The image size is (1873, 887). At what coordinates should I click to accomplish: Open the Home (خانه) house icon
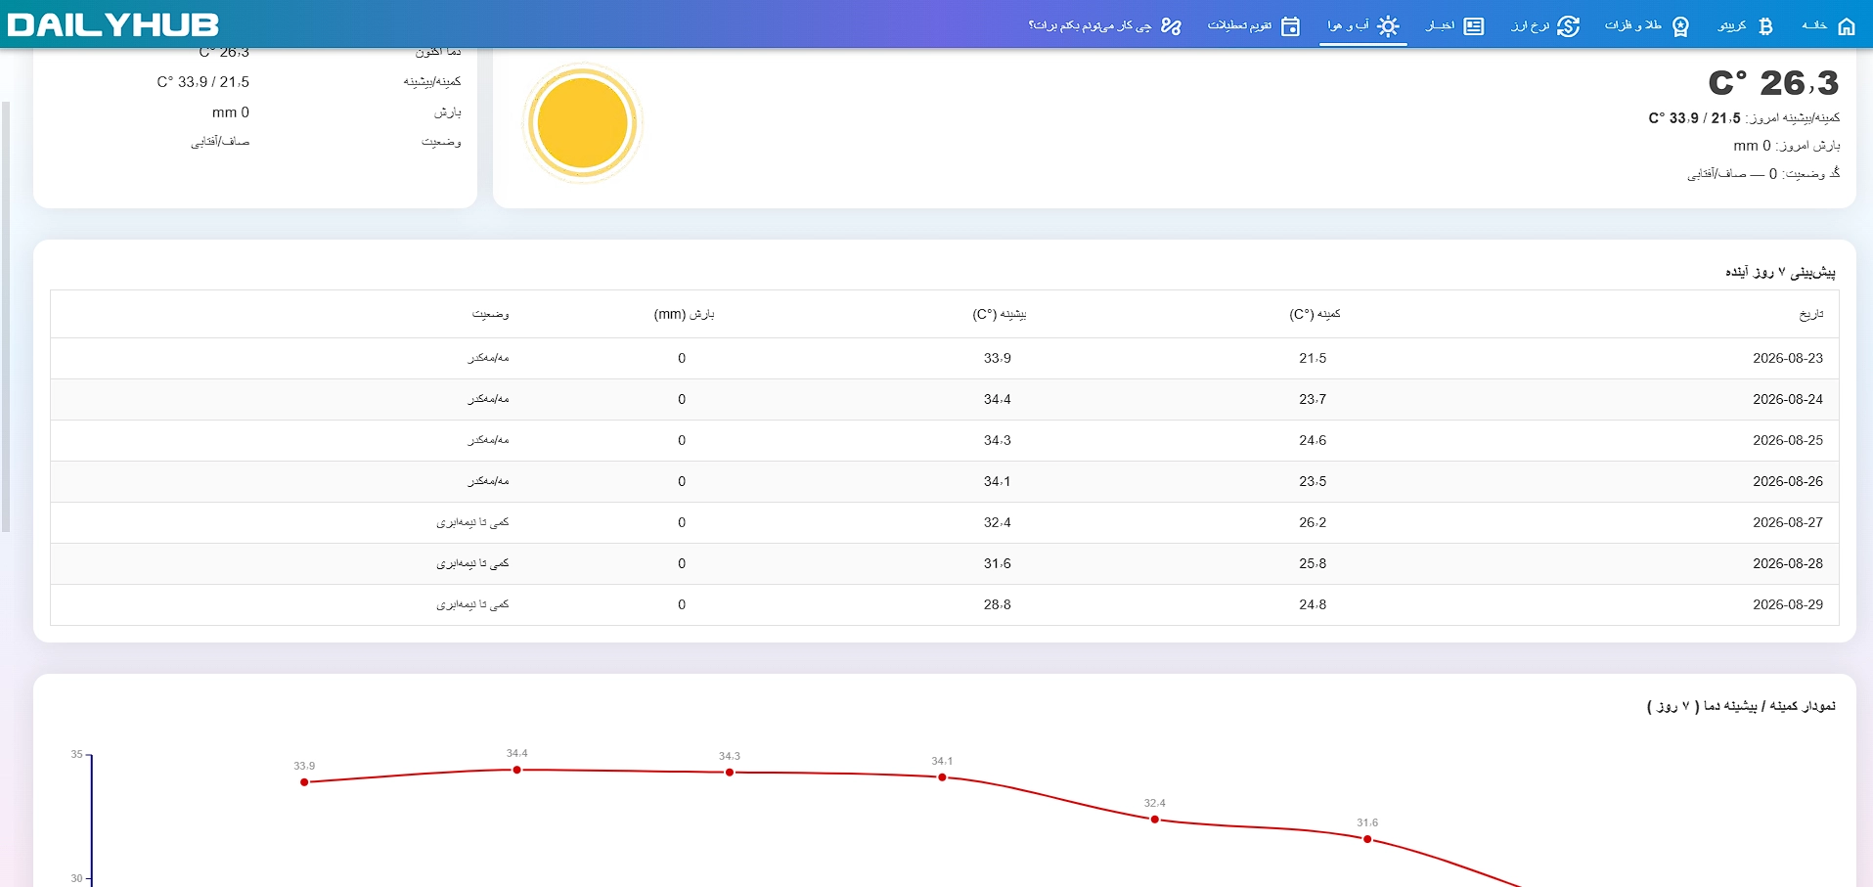click(1846, 26)
